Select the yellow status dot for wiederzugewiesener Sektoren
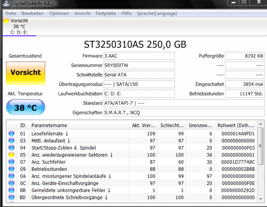 pyautogui.click(x=11, y=155)
